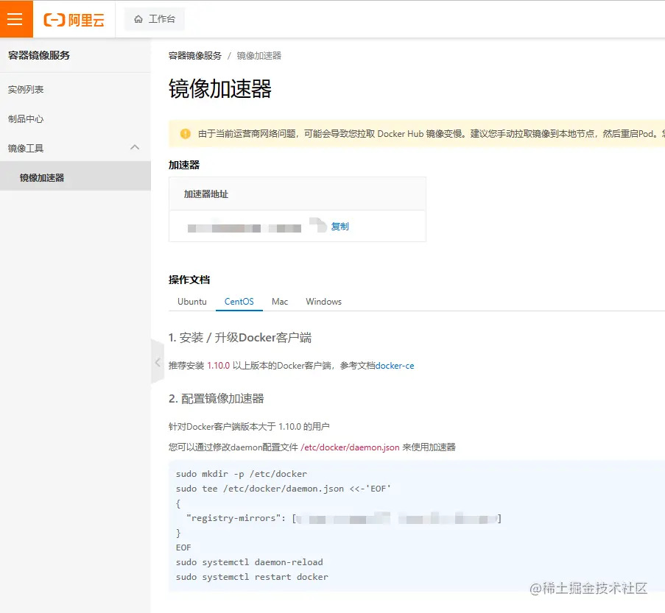Open the docker-ce documentation link
Screen dimensions: 665x613
coord(395,366)
